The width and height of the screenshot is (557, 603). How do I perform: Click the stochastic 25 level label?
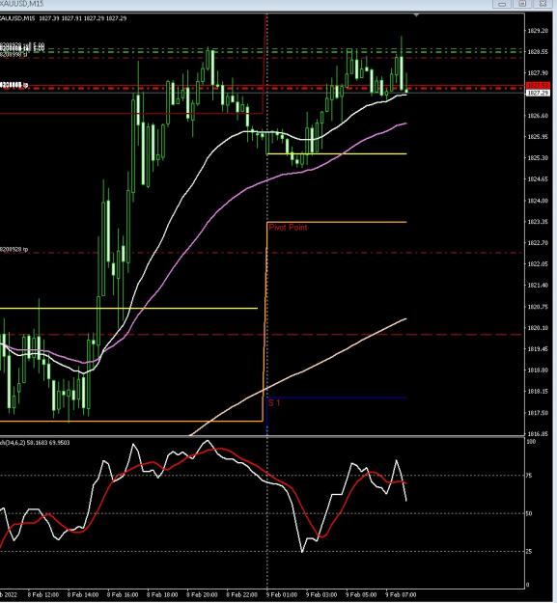[x=529, y=552]
